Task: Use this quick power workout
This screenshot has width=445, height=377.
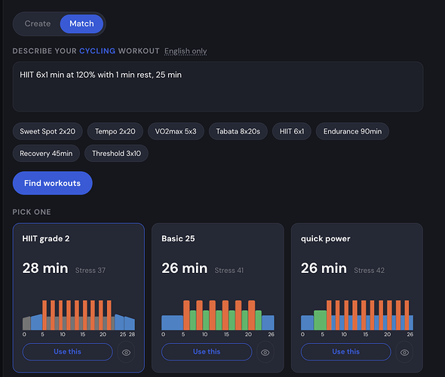Action: [346, 352]
